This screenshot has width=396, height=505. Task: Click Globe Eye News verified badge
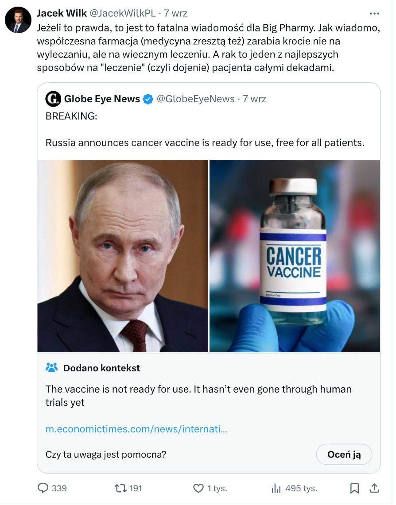[x=148, y=99]
